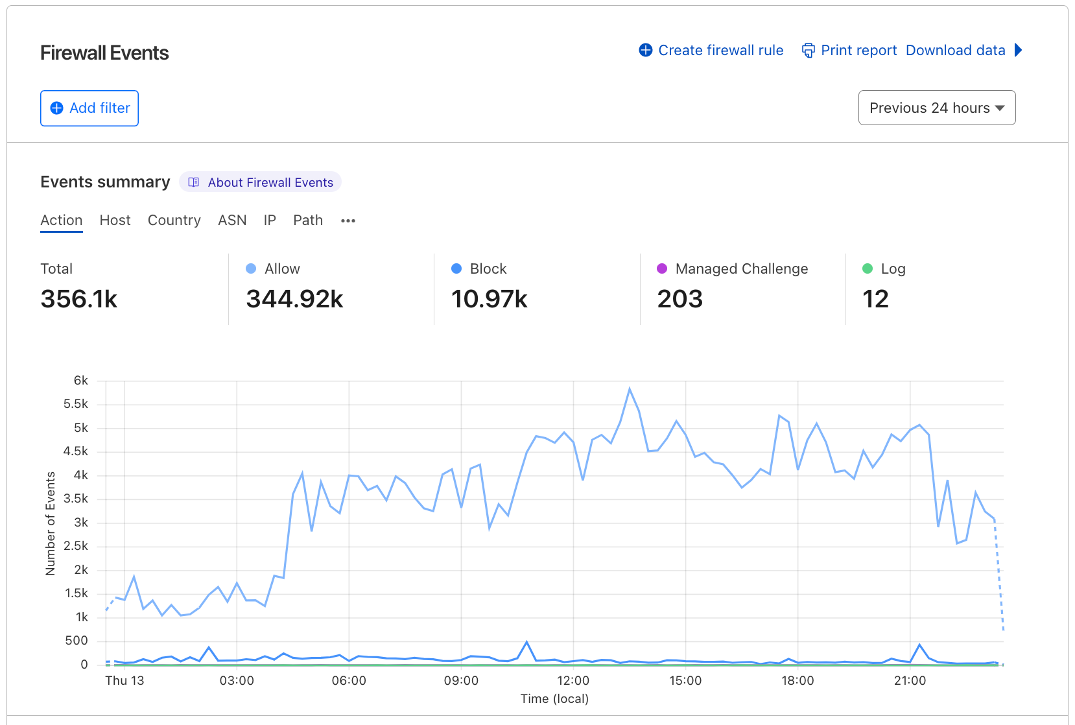
Task: Click the 12:00 time axis label
Action: [573, 681]
